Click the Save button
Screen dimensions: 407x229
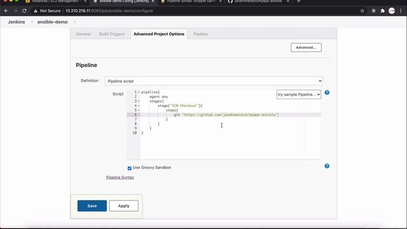pos(92,205)
